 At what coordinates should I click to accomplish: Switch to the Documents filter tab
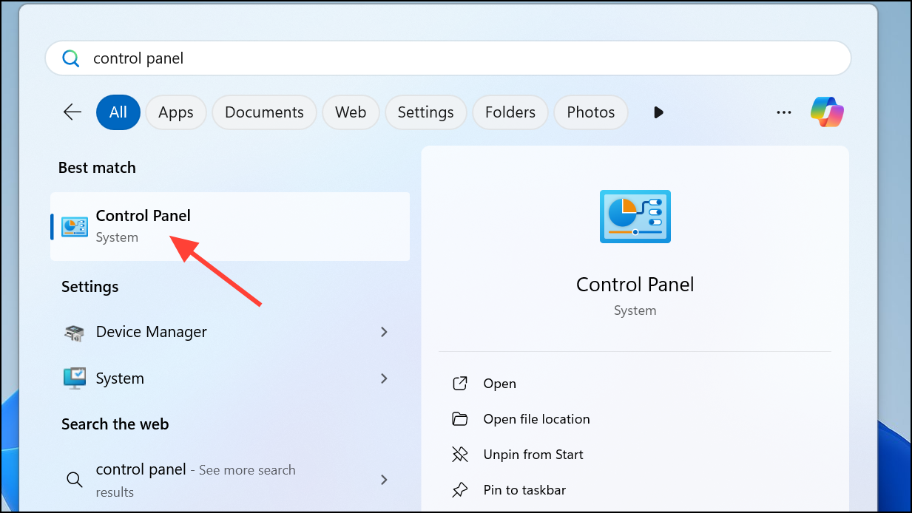coord(264,112)
